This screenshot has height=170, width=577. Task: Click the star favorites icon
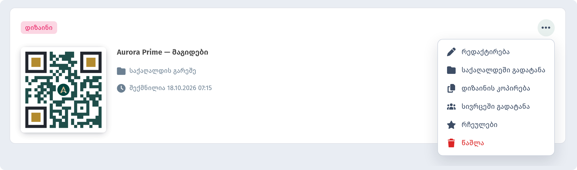pyautogui.click(x=451, y=125)
